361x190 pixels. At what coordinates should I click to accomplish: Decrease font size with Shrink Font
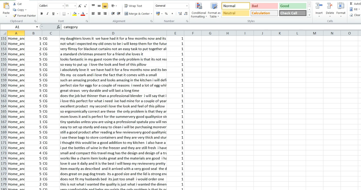(x=85, y=6)
